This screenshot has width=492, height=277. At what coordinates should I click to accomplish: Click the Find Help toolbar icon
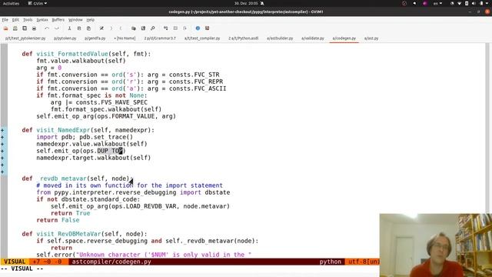207,28
